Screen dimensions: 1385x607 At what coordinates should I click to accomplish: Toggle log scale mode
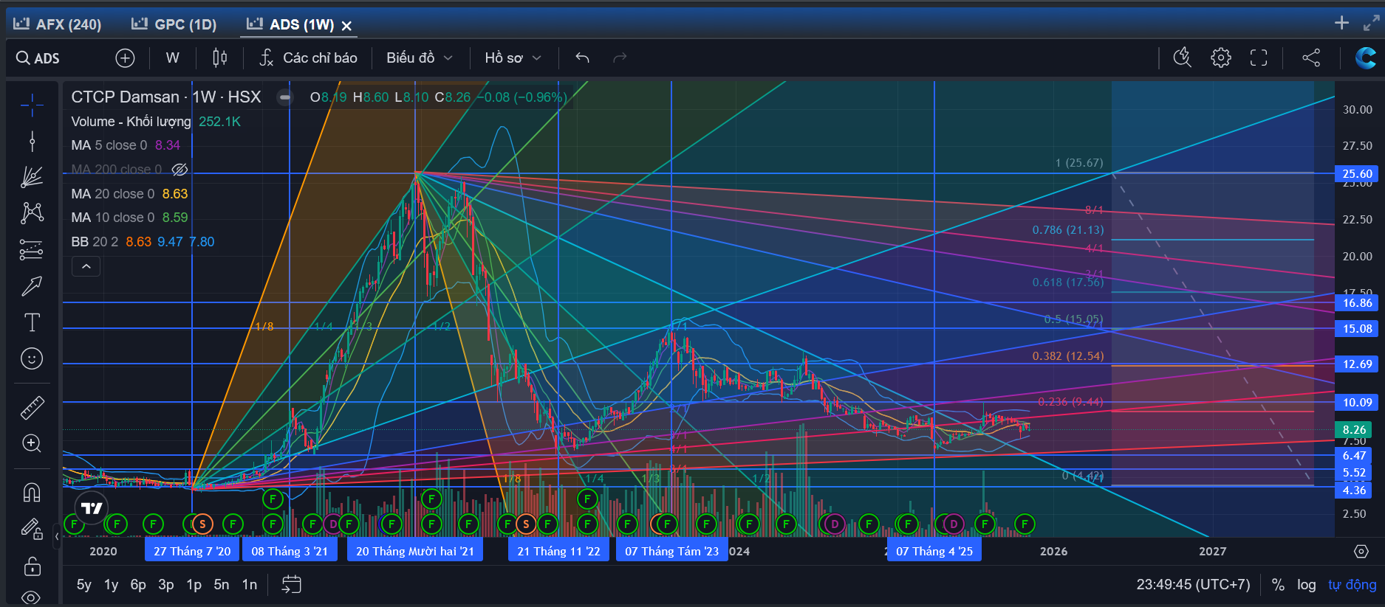(x=1306, y=585)
